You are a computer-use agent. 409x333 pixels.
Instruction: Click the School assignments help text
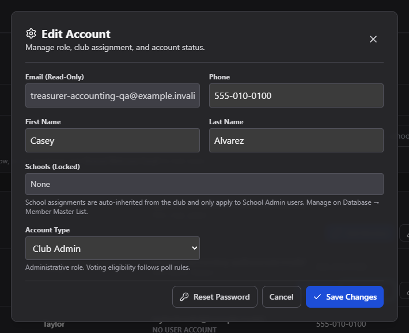click(202, 207)
